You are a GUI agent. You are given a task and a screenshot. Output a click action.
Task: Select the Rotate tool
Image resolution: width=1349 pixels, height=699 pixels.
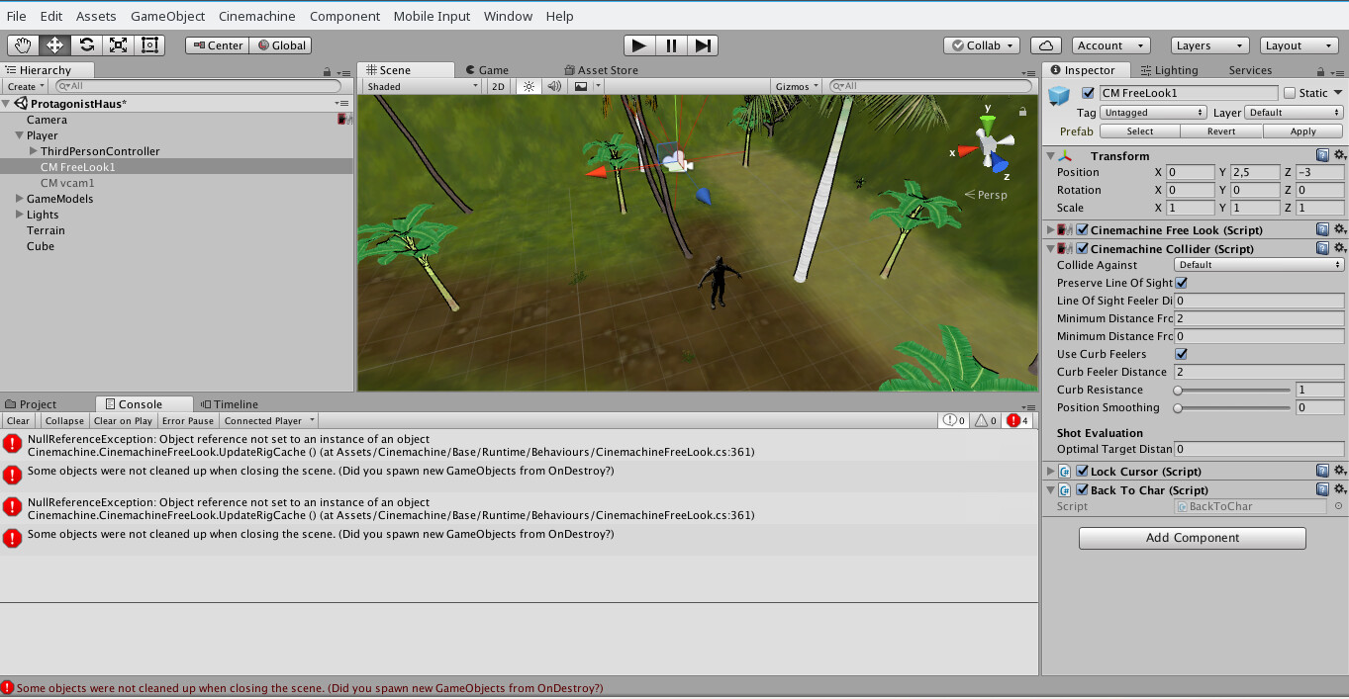pyautogui.click(x=86, y=44)
